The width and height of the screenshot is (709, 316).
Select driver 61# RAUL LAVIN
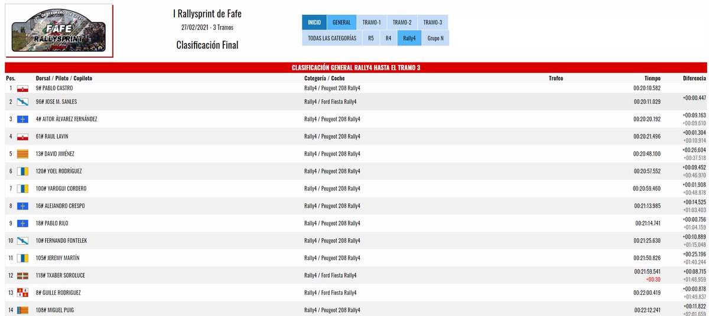pos(53,137)
